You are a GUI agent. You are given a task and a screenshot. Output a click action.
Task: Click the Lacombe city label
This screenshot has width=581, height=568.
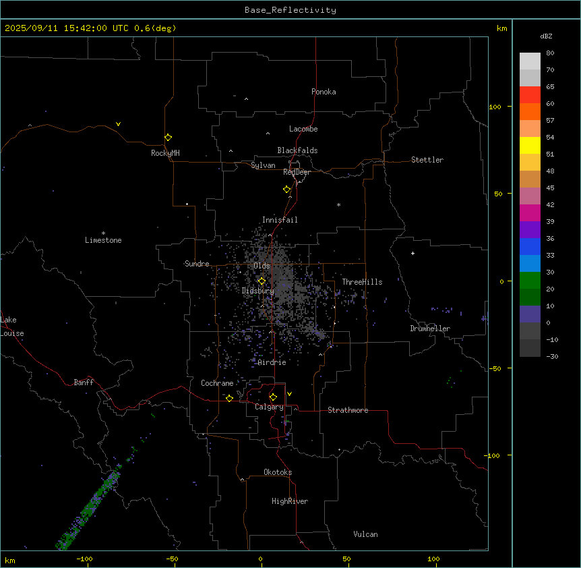[303, 129]
